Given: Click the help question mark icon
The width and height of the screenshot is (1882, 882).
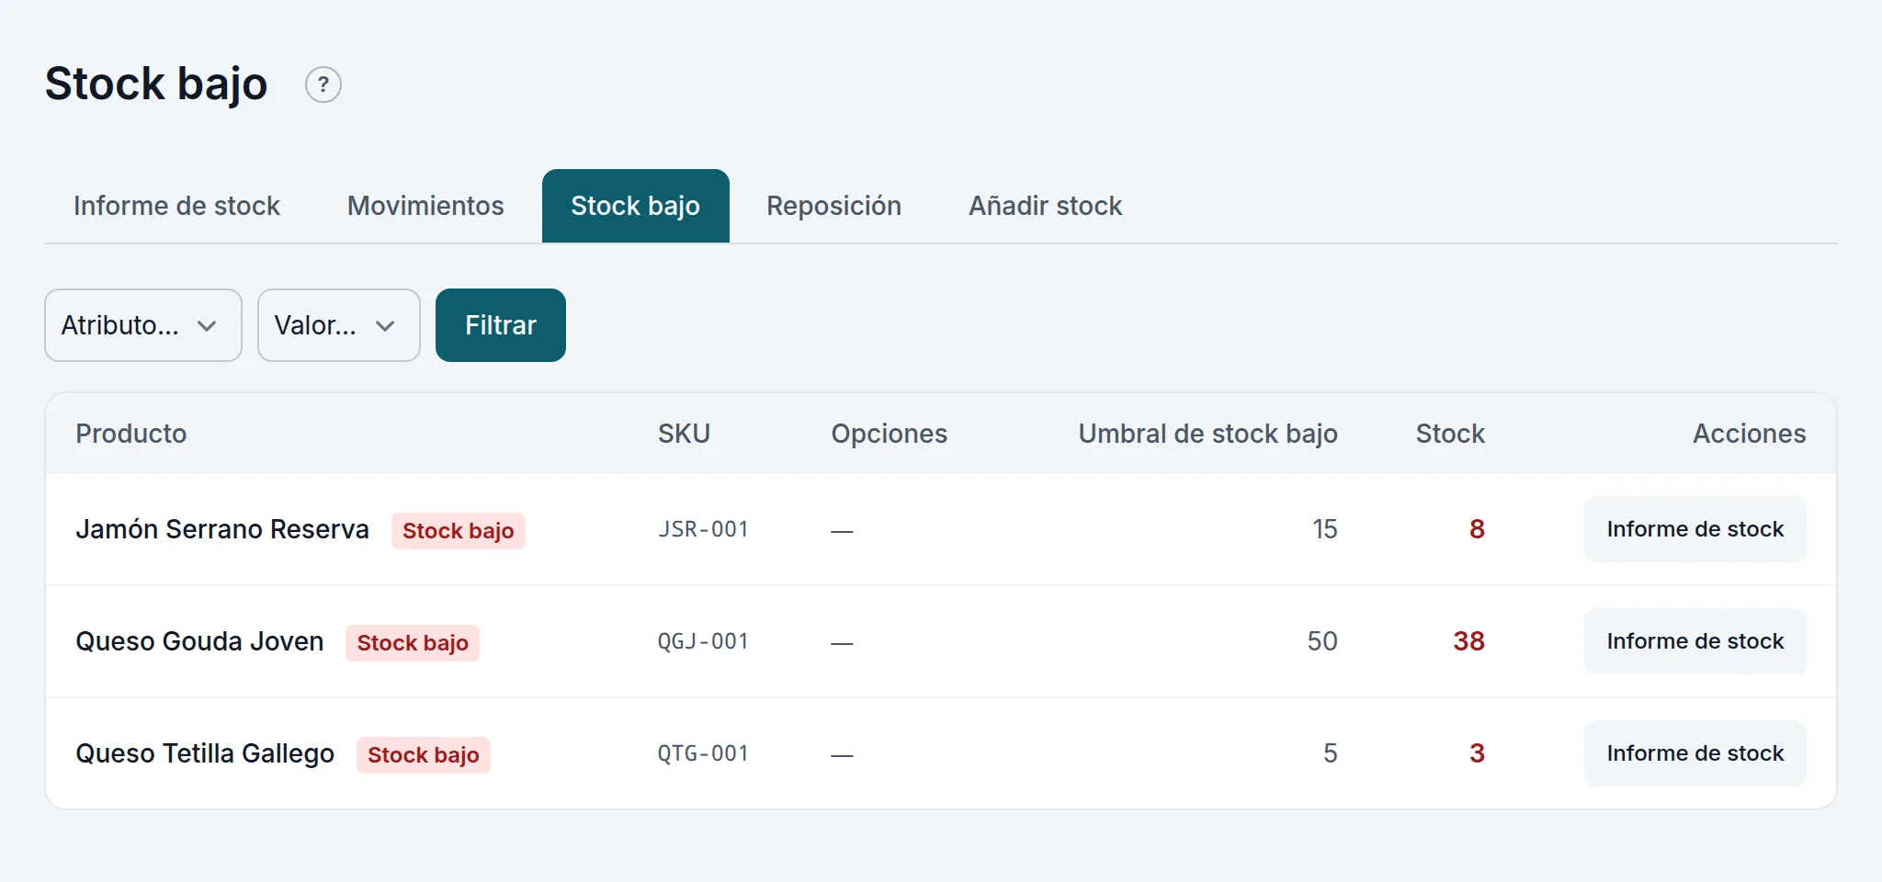Looking at the screenshot, I should click(x=323, y=85).
